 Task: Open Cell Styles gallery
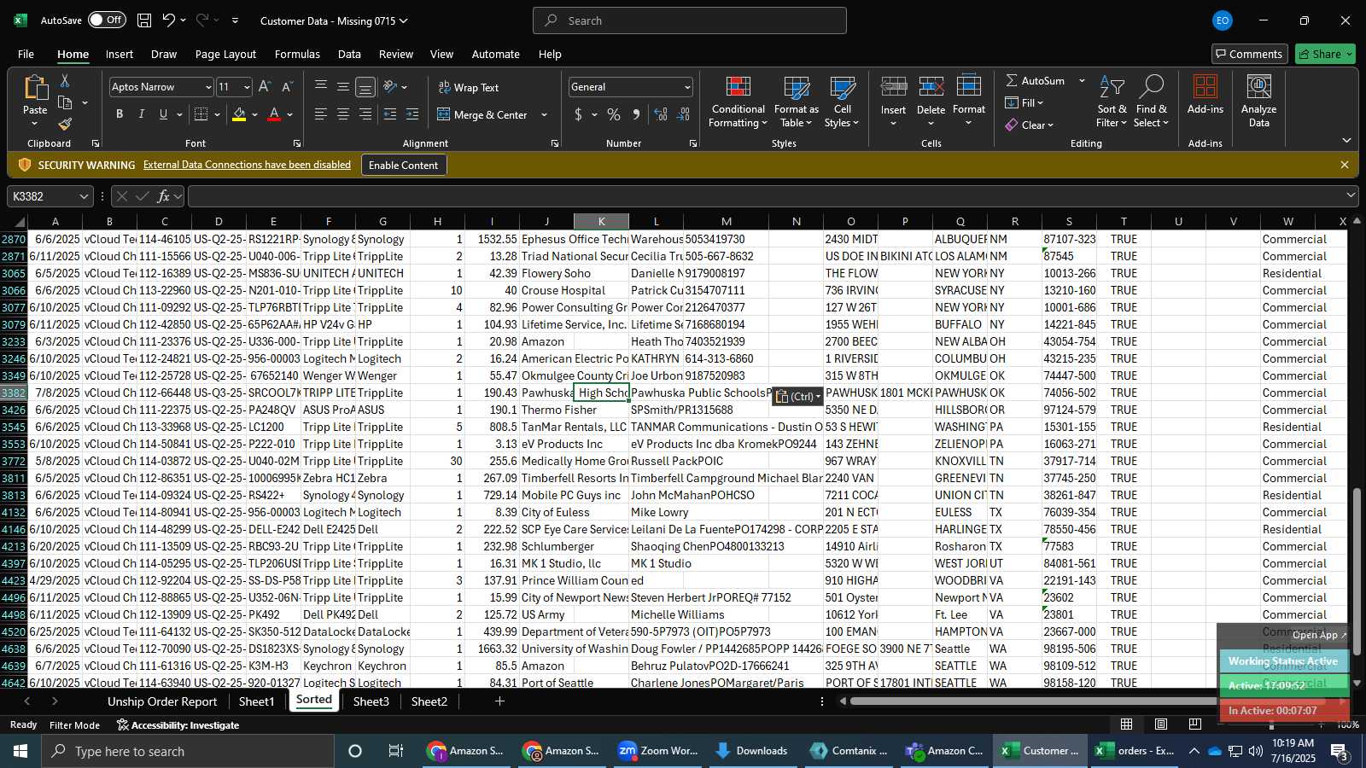pos(842,102)
